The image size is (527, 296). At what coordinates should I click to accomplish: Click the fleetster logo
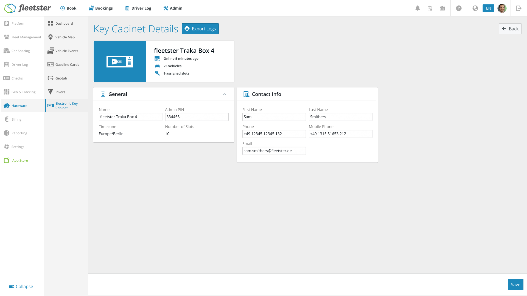[27, 8]
